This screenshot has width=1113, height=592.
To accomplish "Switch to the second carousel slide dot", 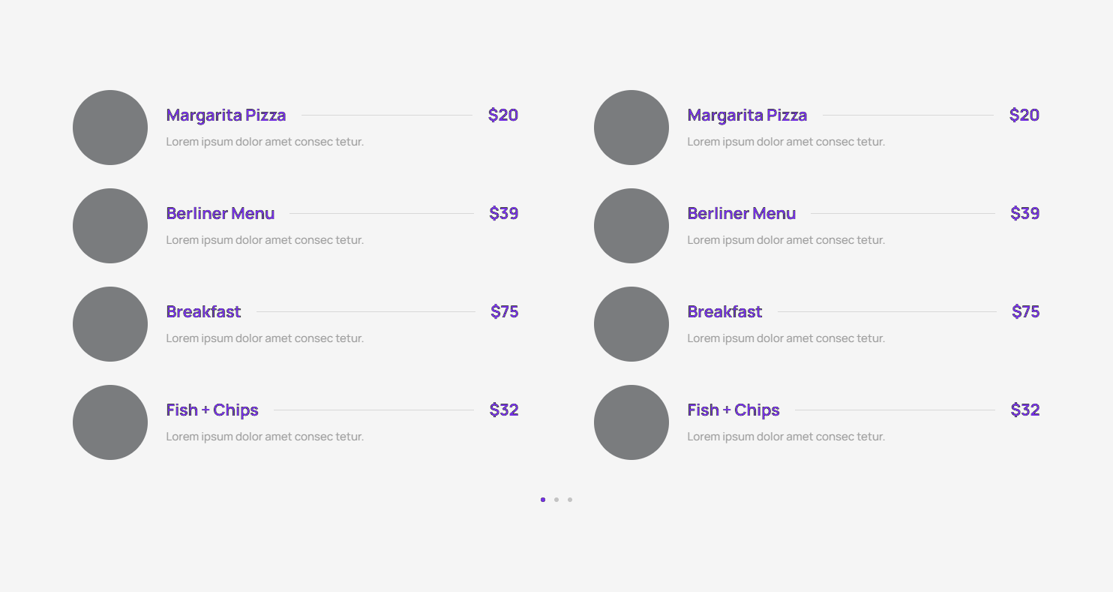I will (556, 500).
